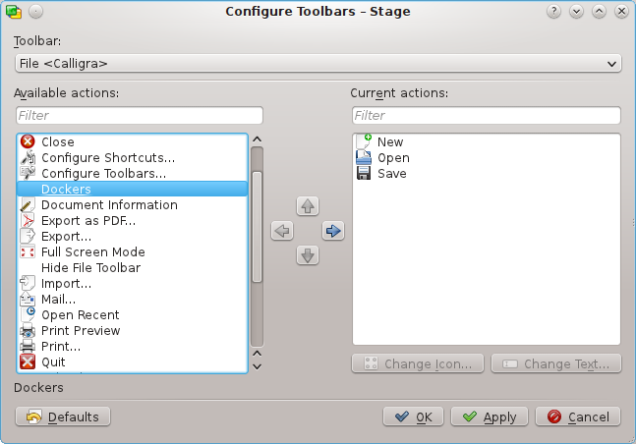Select the Export as PDF icon
Viewport: 636px width, 444px height.
pos(28,221)
